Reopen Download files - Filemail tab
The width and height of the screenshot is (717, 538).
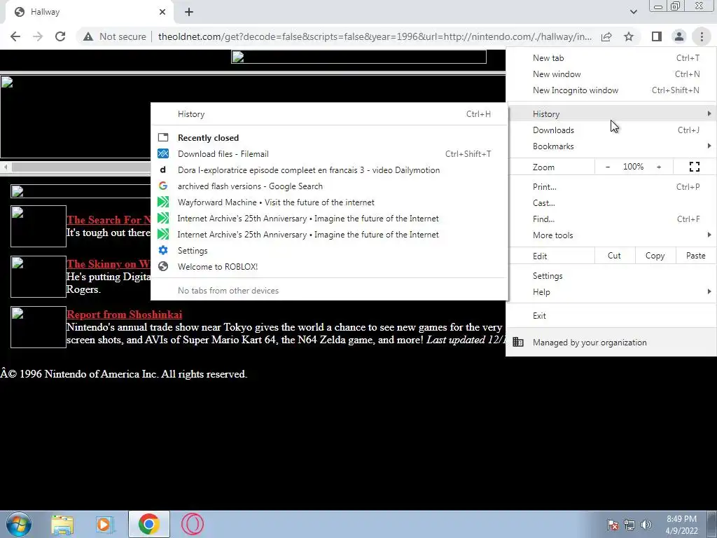(x=329, y=153)
